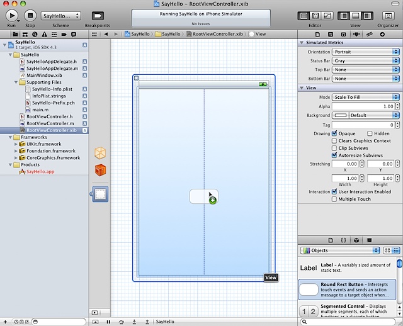Select the File's Owner cube icon

coord(100,153)
